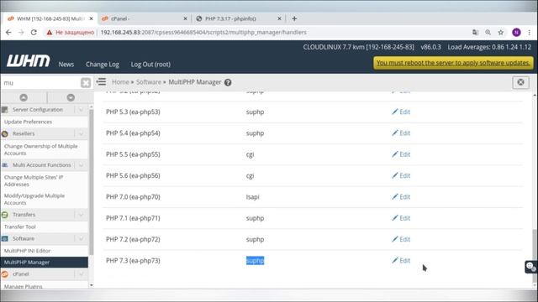Click the sidebar search input field
538x302 pixels.
click(x=40, y=83)
